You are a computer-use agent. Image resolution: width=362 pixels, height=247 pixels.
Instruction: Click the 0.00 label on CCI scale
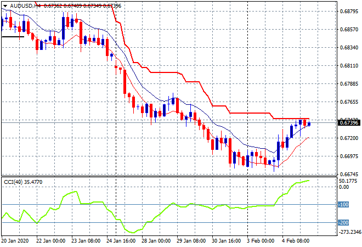(344, 187)
